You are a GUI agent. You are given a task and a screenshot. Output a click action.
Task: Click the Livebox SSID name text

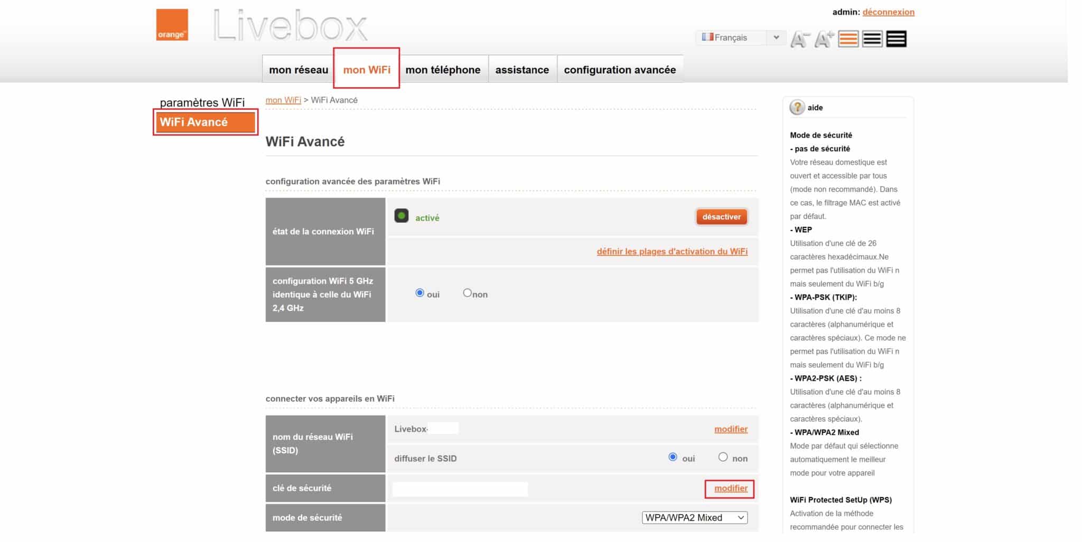(411, 429)
